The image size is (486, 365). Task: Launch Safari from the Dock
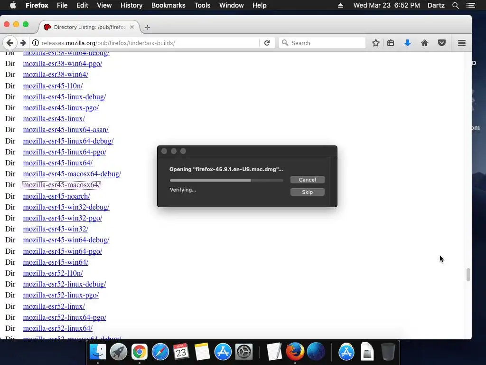click(x=160, y=352)
